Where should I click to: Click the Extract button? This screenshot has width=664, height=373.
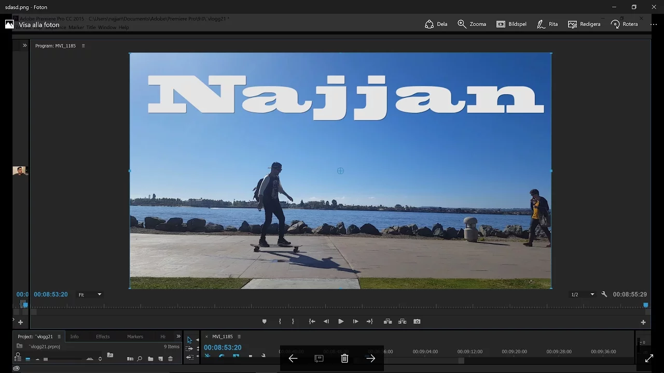(x=402, y=322)
